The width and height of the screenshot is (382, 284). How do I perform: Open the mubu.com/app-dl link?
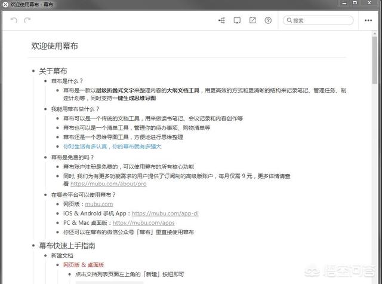point(165,213)
